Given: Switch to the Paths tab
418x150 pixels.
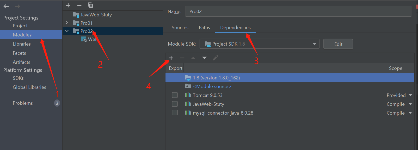Looking at the screenshot, I should coord(204,28).
